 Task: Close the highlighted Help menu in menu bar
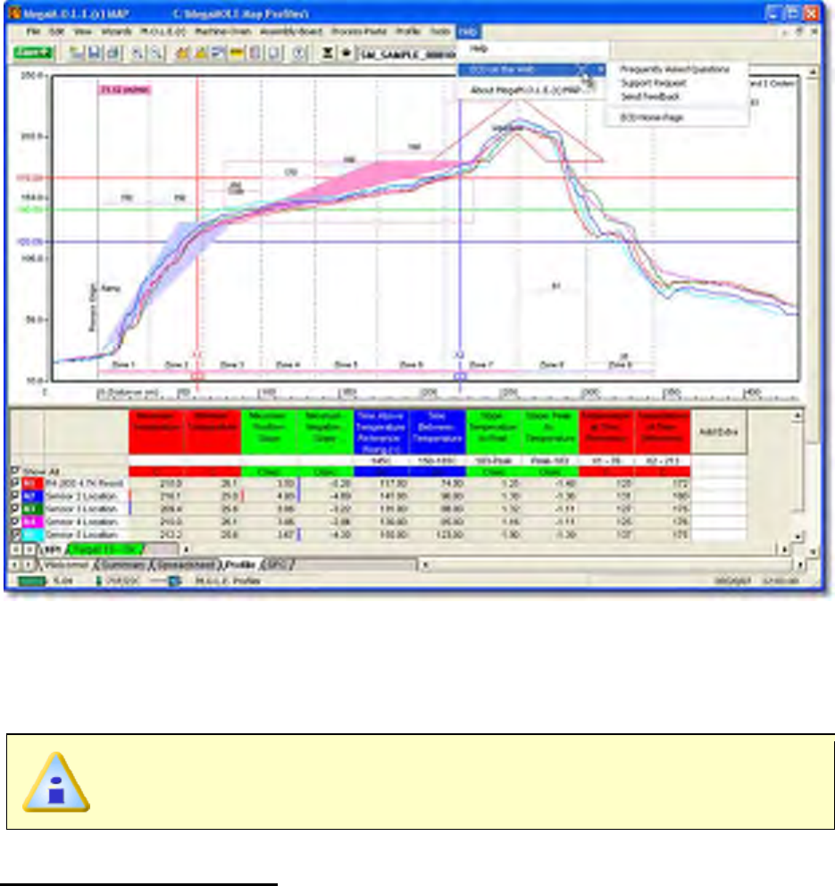tap(468, 31)
